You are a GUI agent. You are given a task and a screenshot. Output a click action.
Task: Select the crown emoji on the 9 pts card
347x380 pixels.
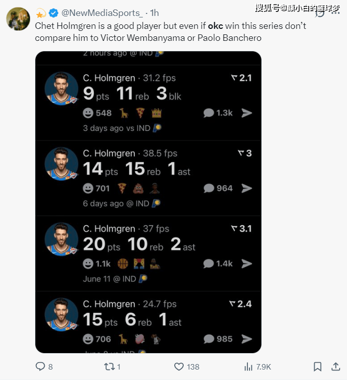(x=156, y=113)
